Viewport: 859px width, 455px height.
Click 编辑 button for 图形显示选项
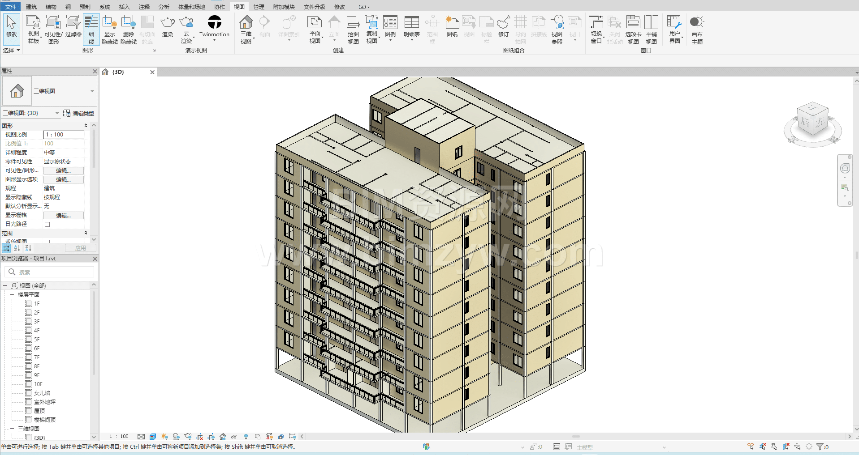[63, 179]
